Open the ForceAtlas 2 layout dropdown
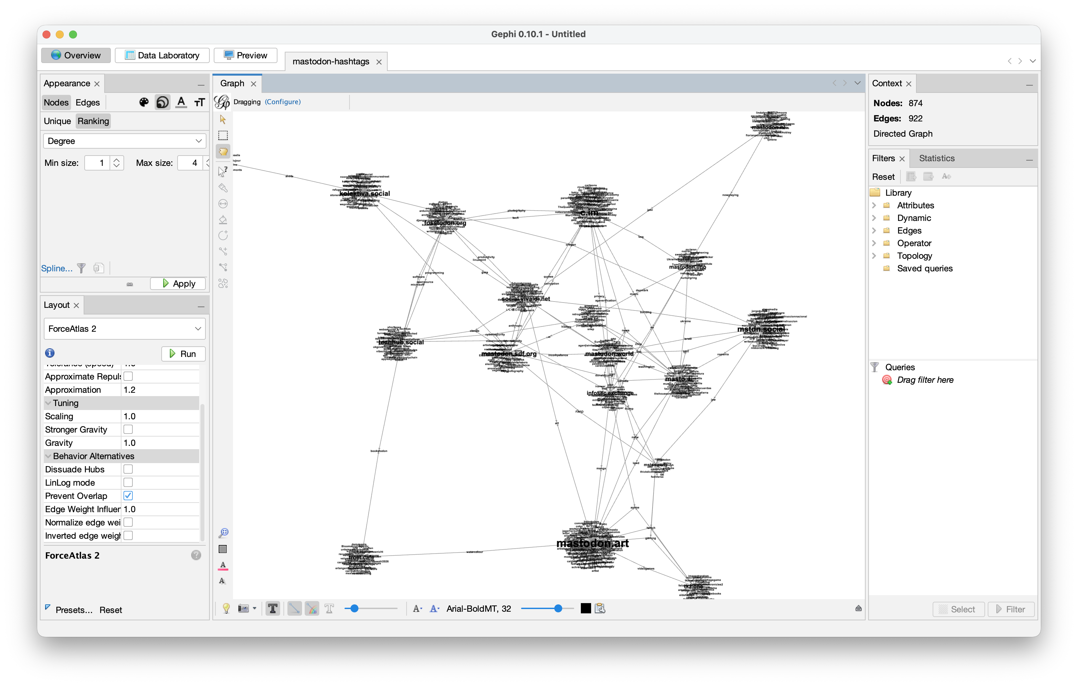Screen dimensions: 1078x686 click(x=124, y=329)
